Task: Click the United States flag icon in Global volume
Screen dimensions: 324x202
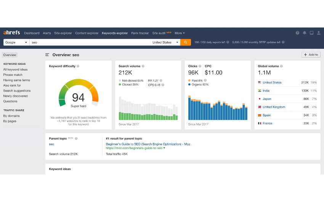Action: point(260,82)
